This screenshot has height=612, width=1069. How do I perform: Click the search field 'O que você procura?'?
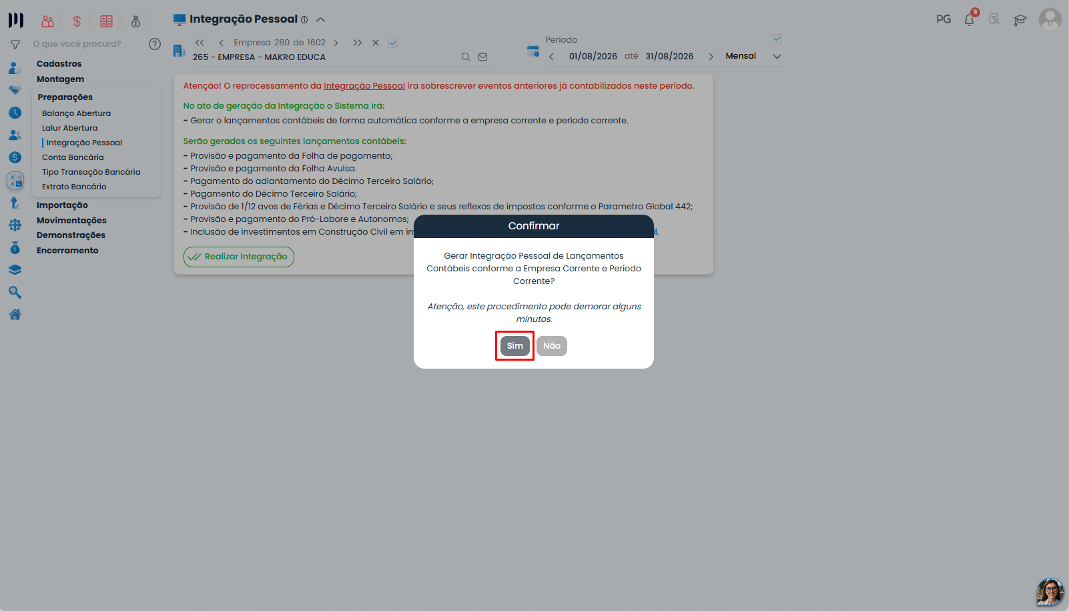77,44
